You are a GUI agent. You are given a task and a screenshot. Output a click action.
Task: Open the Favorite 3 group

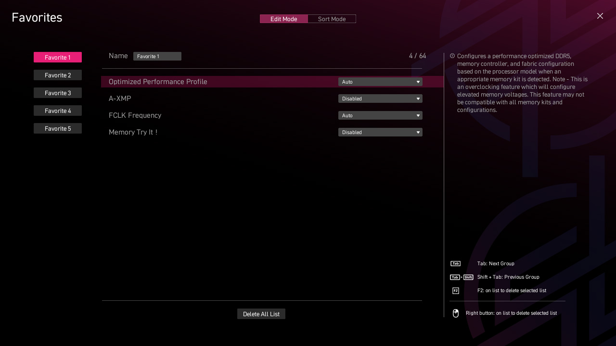coord(58,93)
